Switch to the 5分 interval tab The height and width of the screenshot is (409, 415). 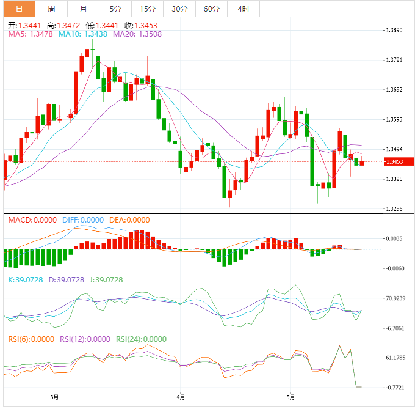point(115,9)
